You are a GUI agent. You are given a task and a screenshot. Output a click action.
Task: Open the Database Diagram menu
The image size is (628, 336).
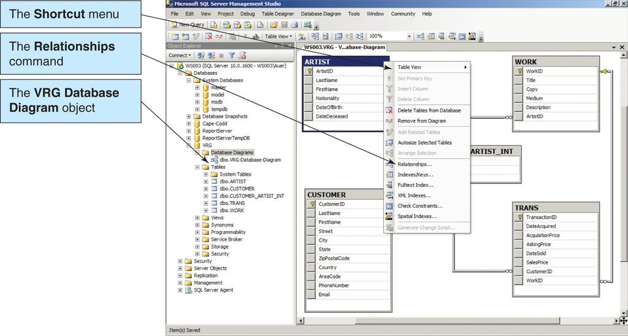click(x=321, y=13)
